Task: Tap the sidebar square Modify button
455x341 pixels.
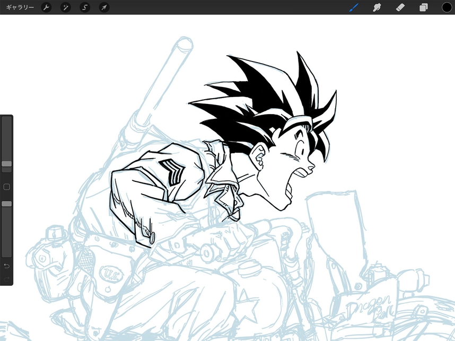Action: click(7, 187)
